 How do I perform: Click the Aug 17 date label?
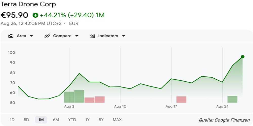[171, 106]
